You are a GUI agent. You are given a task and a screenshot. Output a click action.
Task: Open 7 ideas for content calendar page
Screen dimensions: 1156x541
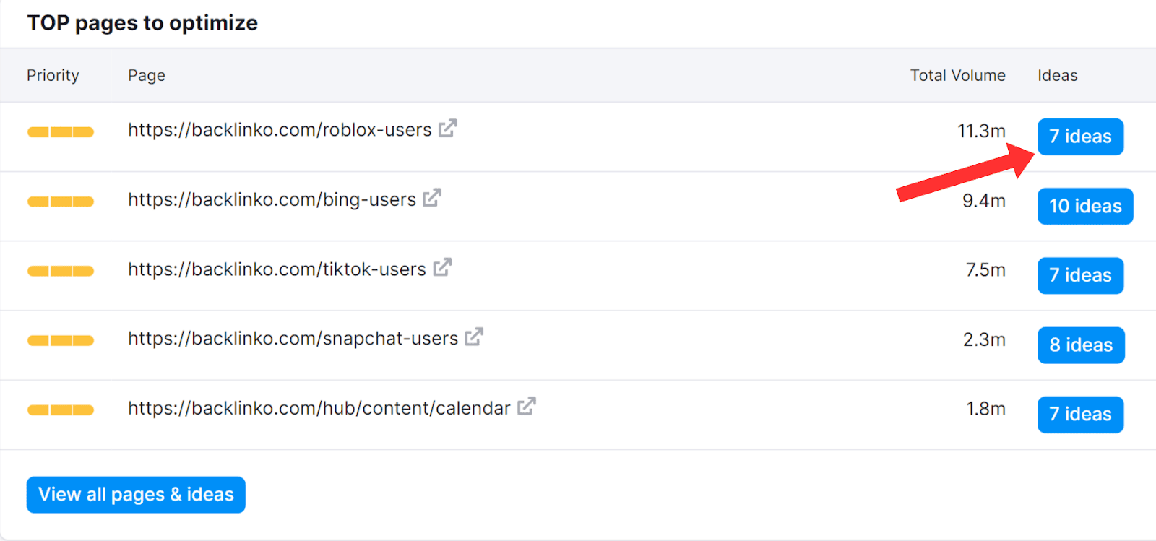[1079, 414]
